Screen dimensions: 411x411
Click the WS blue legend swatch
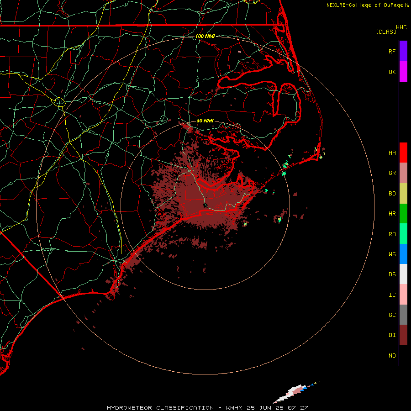pyautogui.click(x=403, y=254)
